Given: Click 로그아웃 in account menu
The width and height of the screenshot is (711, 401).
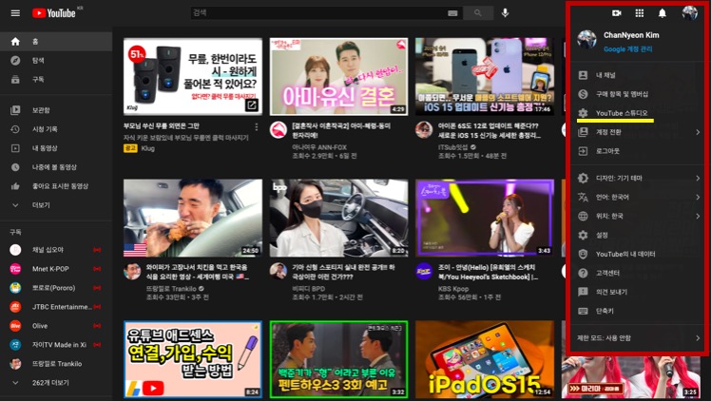Looking at the screenshot, I should [x=638, y=151].
